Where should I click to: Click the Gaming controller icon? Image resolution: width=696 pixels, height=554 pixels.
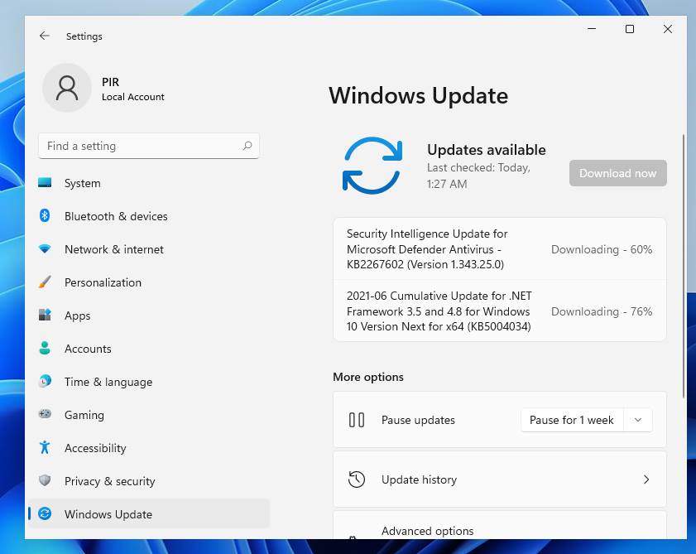[x=45, y=414]
